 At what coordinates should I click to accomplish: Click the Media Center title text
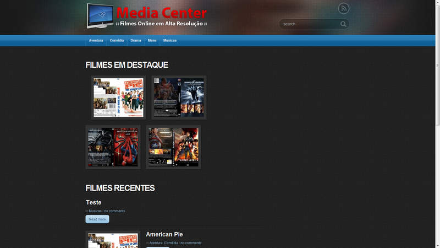point(161,13)
